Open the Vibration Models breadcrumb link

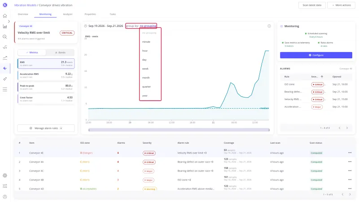(x=25, y=5)
